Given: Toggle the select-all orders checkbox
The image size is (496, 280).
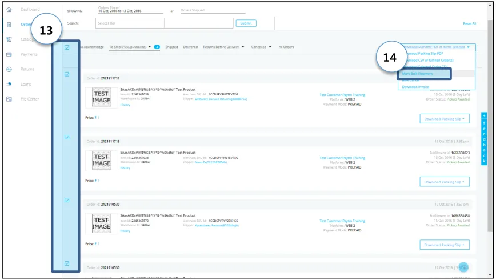Looking at the screenshot, I should pyautogui.click(x=67, y=47).
